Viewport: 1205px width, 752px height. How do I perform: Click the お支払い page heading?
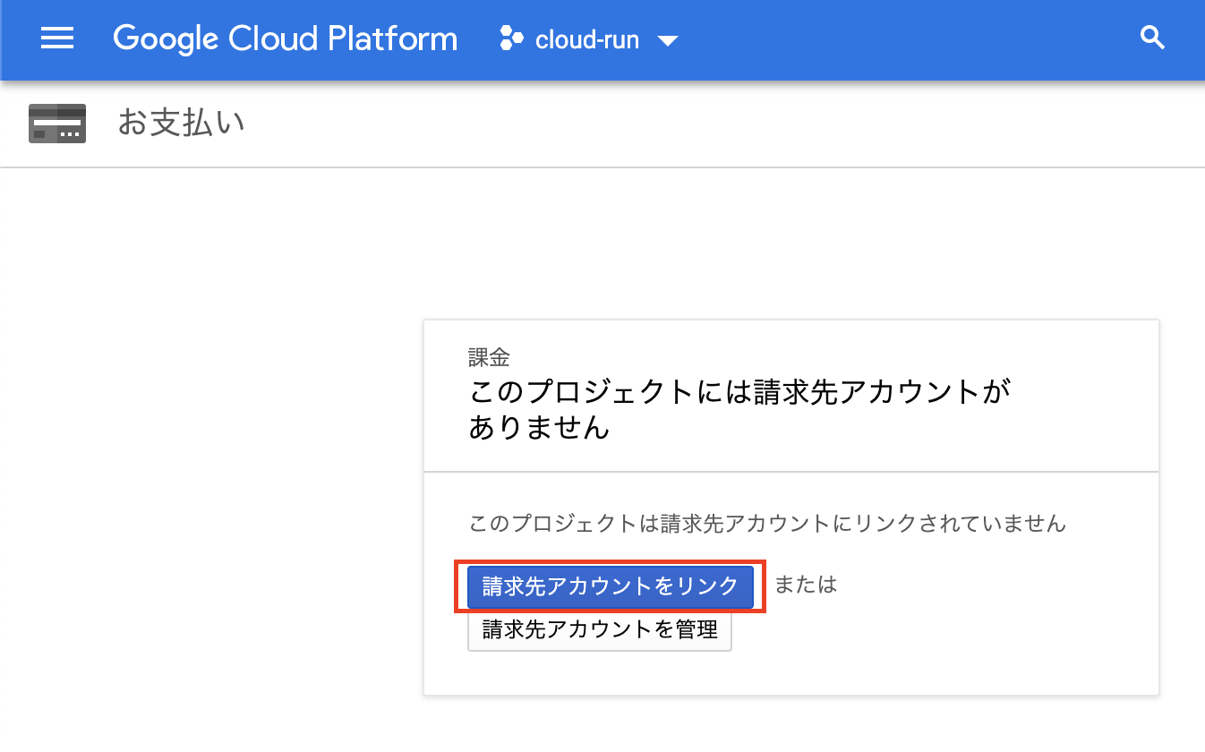pyautogui.click(x=182, y=123)
